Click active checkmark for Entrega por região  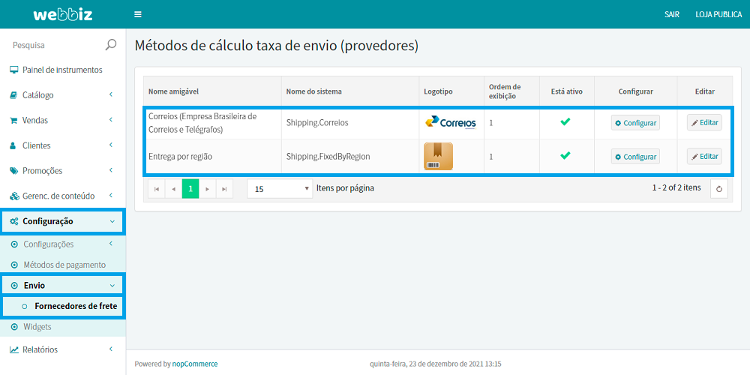(565, 156)
